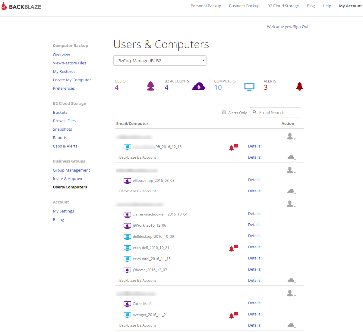
Task: Open Caps & Alerts in sidebar
Action: pos(65,146)
